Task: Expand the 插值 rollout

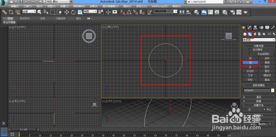Action: (259, 101)
